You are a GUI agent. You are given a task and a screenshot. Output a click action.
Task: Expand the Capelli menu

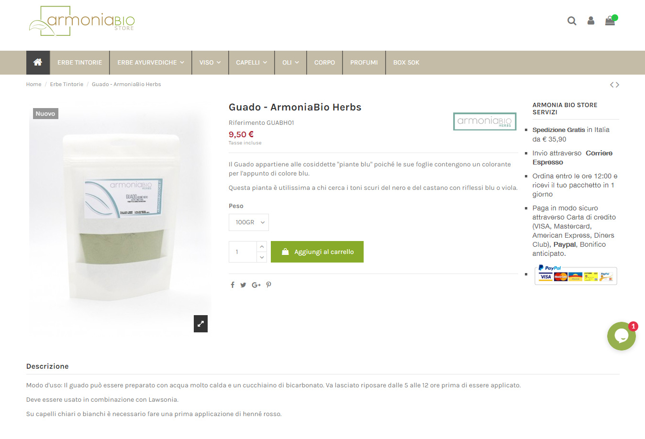(252, 63)
